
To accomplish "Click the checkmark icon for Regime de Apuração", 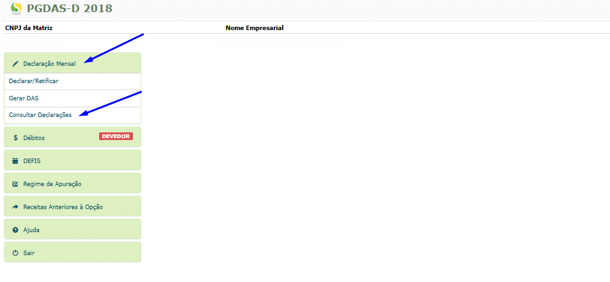I will tap(15, 184).
